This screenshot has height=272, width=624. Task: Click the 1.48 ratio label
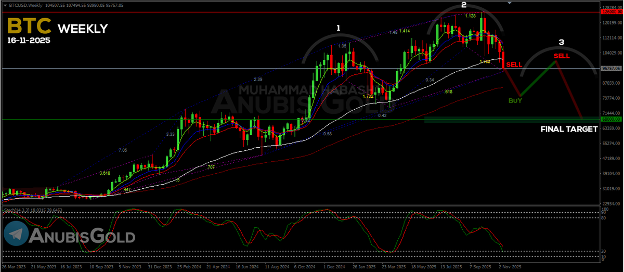[x=393, y=32]
